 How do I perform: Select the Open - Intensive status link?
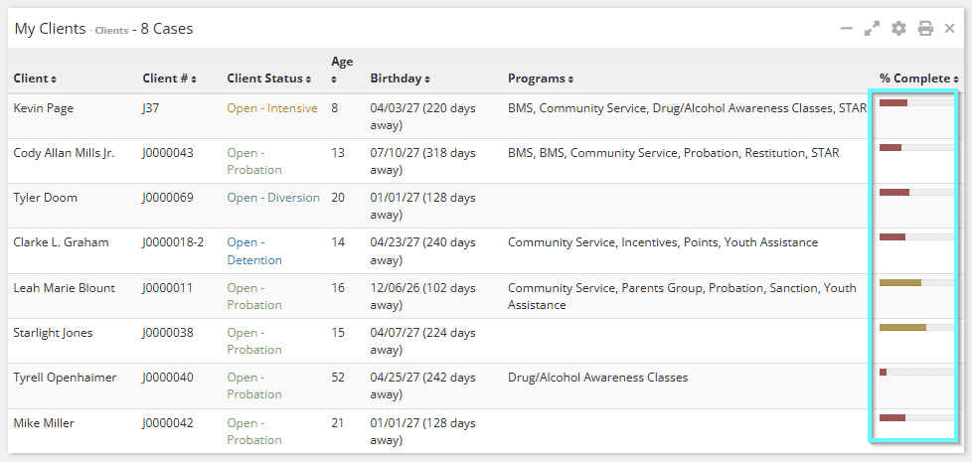tap(272, 108)
